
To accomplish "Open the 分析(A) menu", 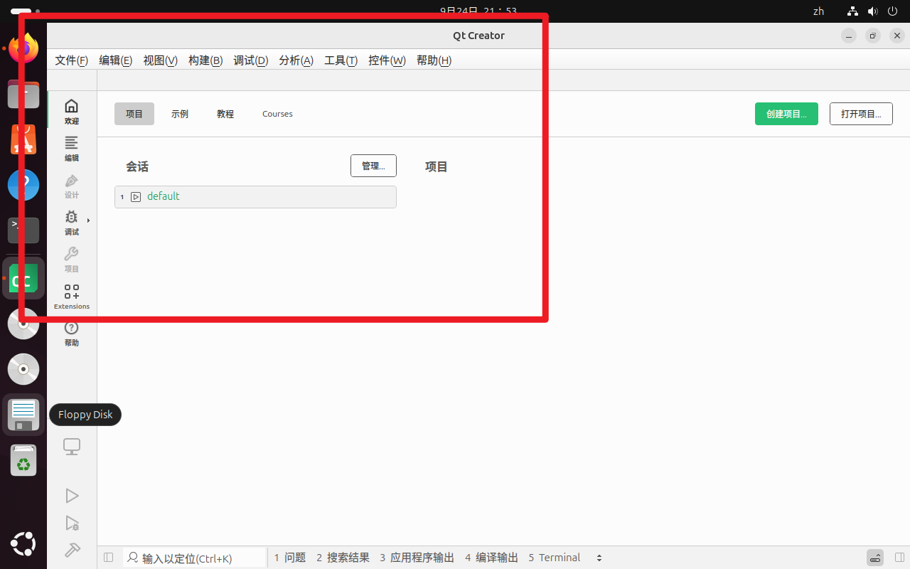I will [296, 60].
